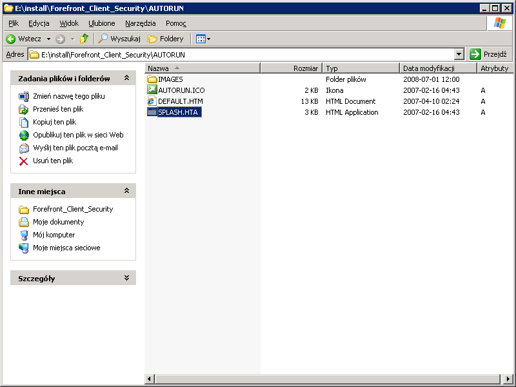Open the Forward history dropdown arrow
516x387 pixels.
click(x=73, y=39)
